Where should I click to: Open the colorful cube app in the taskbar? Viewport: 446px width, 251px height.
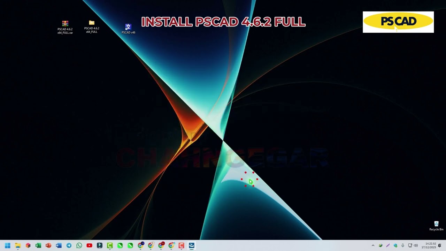pos(28,245)
